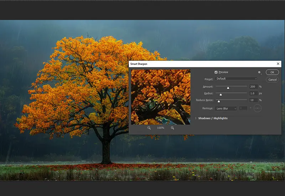Zoom out the Smart Sharpen preview

pyautogui.click(x=149, y=128)
